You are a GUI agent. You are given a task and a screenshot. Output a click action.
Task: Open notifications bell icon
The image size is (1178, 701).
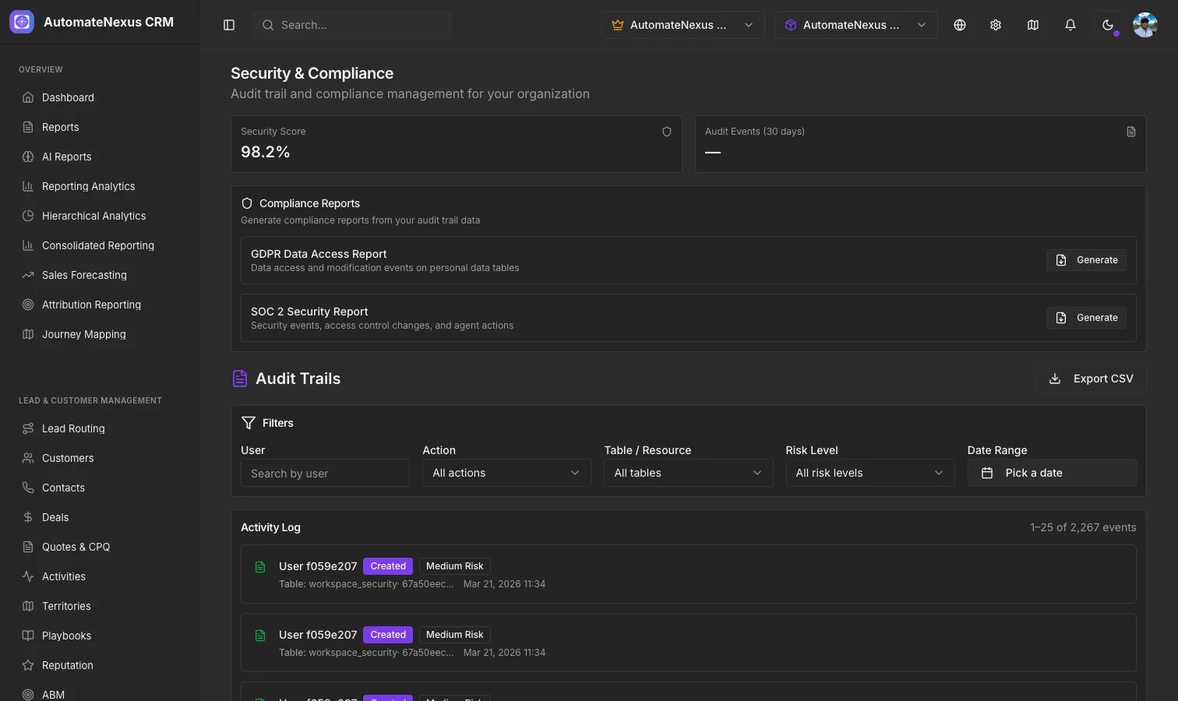pyautogui.click(x=1070, y=25)
